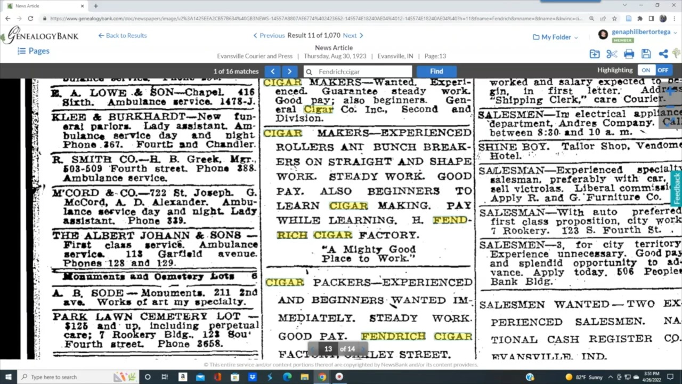The width and height of the screenshot is (682, 384).
Task: Open a new browser tab
Action: tap(95, 6)
